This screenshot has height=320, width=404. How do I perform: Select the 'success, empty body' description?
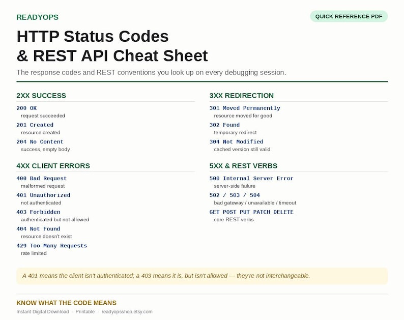point(45,149)
